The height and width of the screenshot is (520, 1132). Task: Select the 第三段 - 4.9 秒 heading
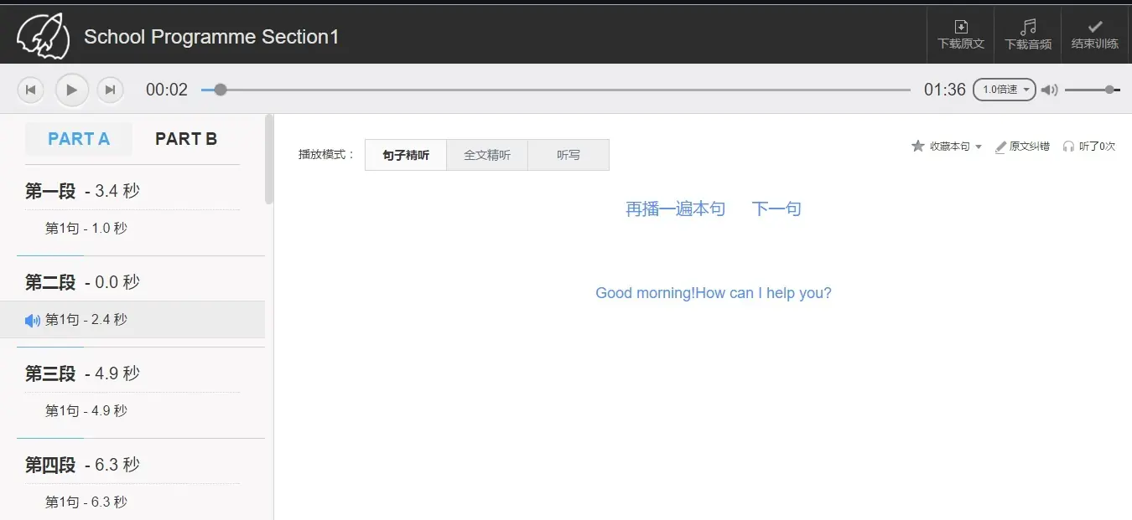click(82, 373)
